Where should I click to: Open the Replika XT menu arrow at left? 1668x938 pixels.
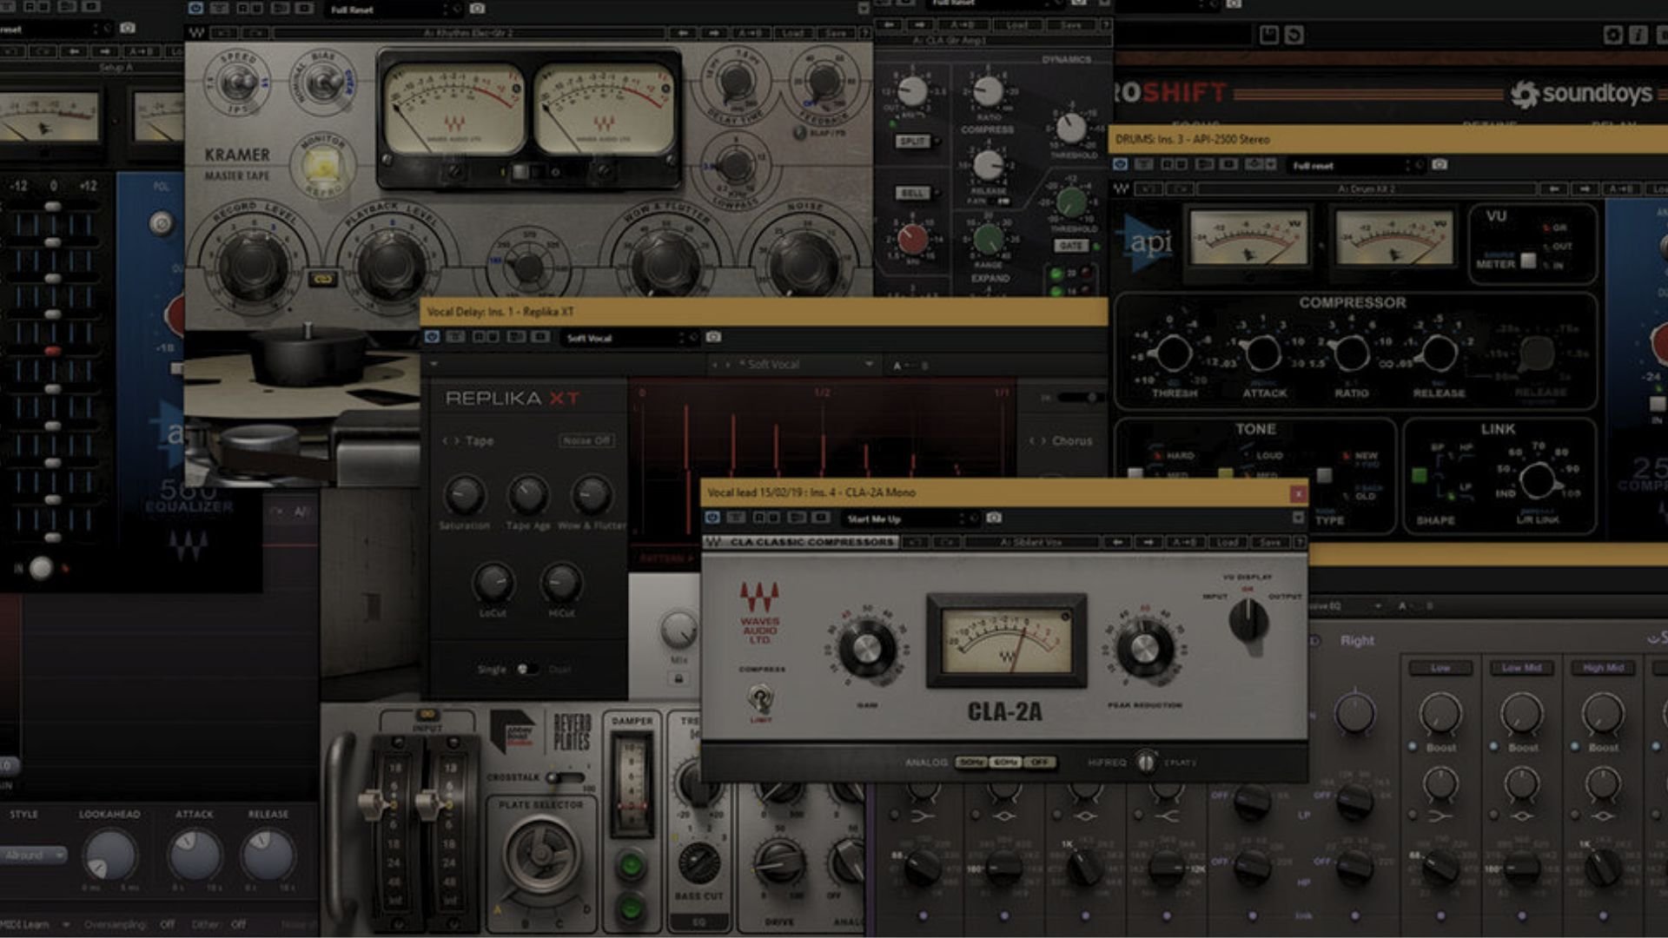pos(434,365)
